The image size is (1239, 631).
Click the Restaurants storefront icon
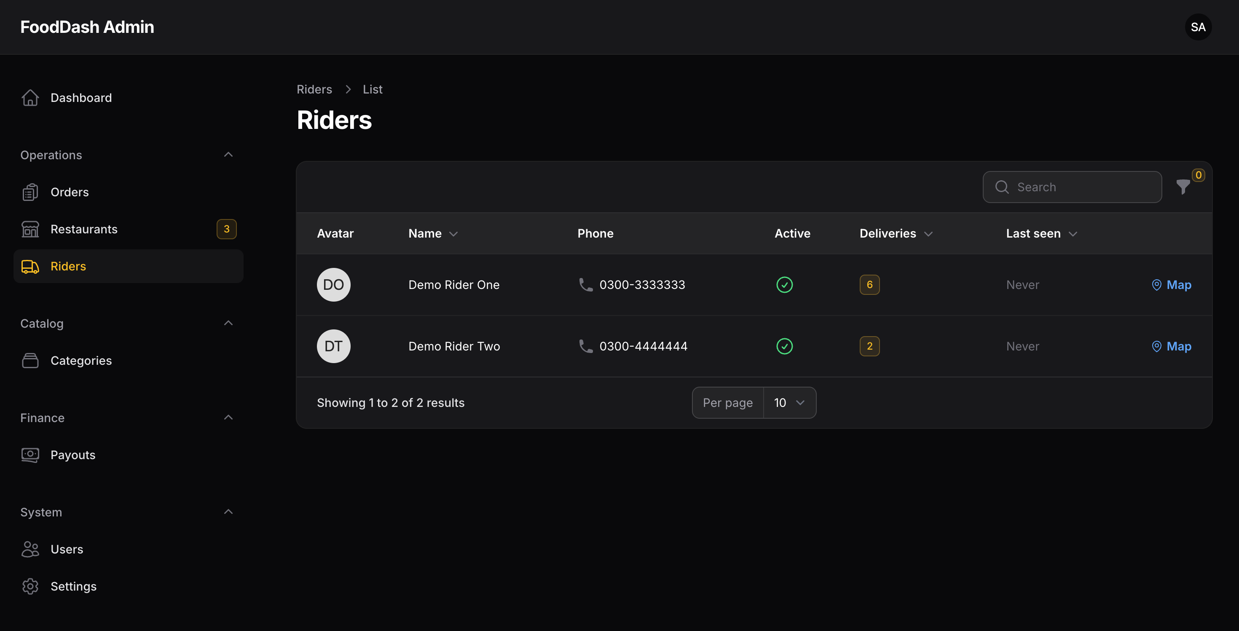coord(30,229)
